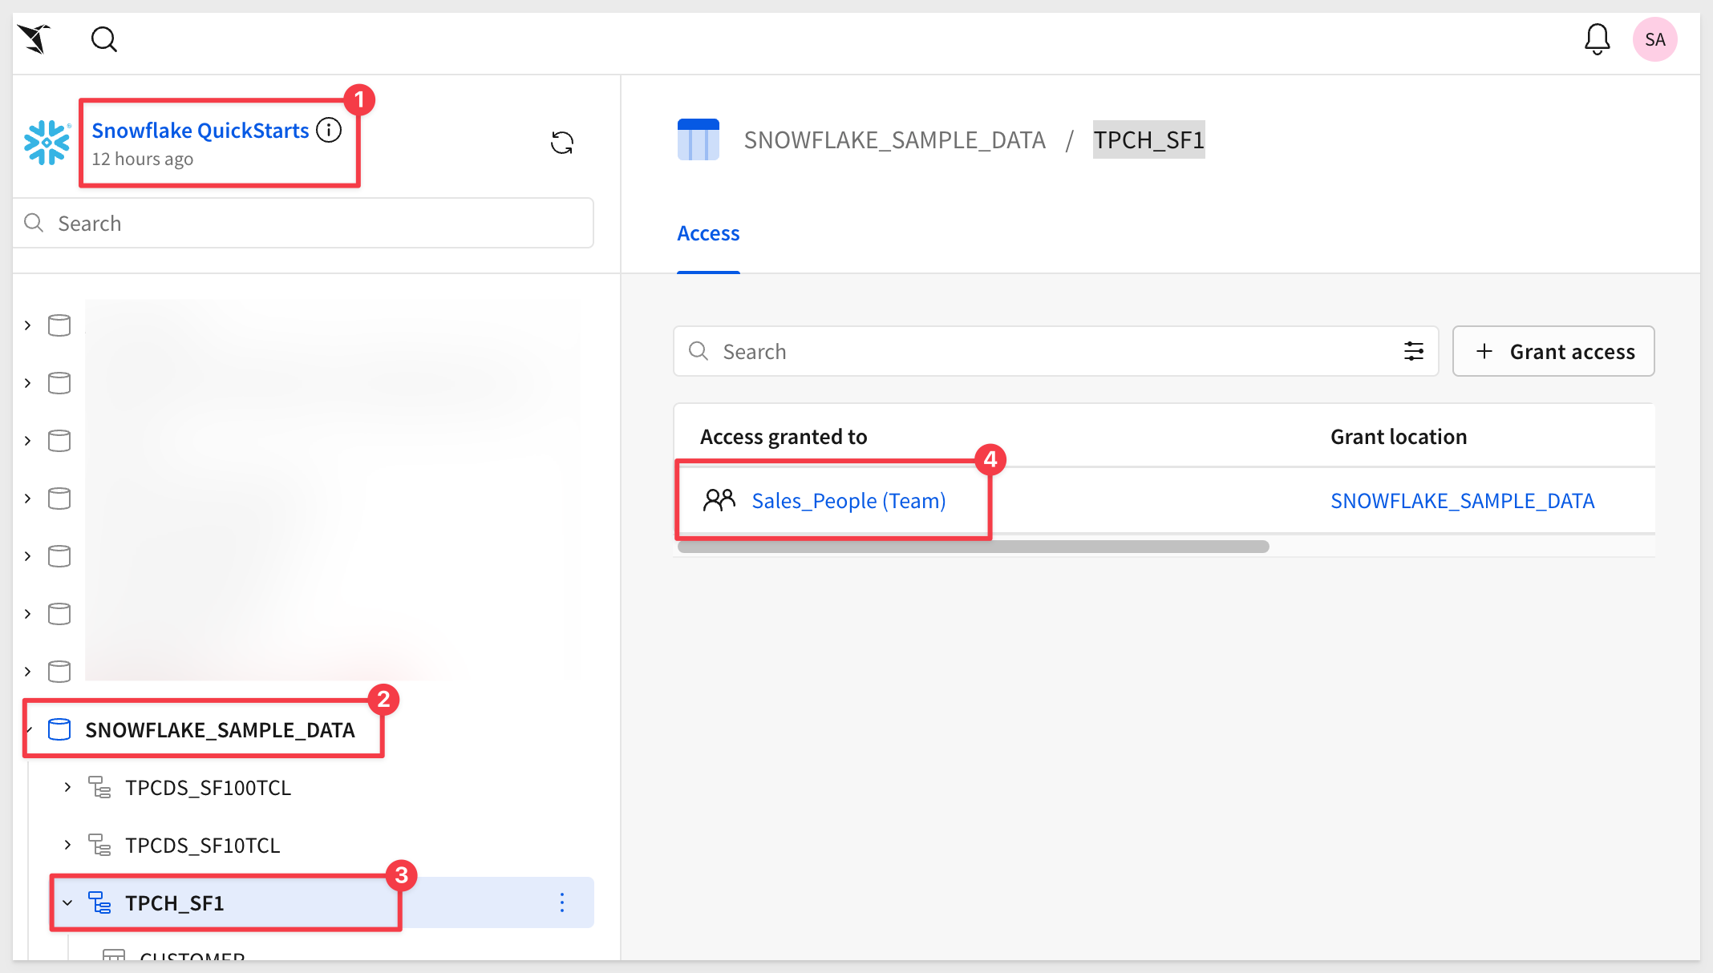Open the Sigma home logo
Image resolution: width=1713 pixels, height=973 pixels.
(34, 38)
